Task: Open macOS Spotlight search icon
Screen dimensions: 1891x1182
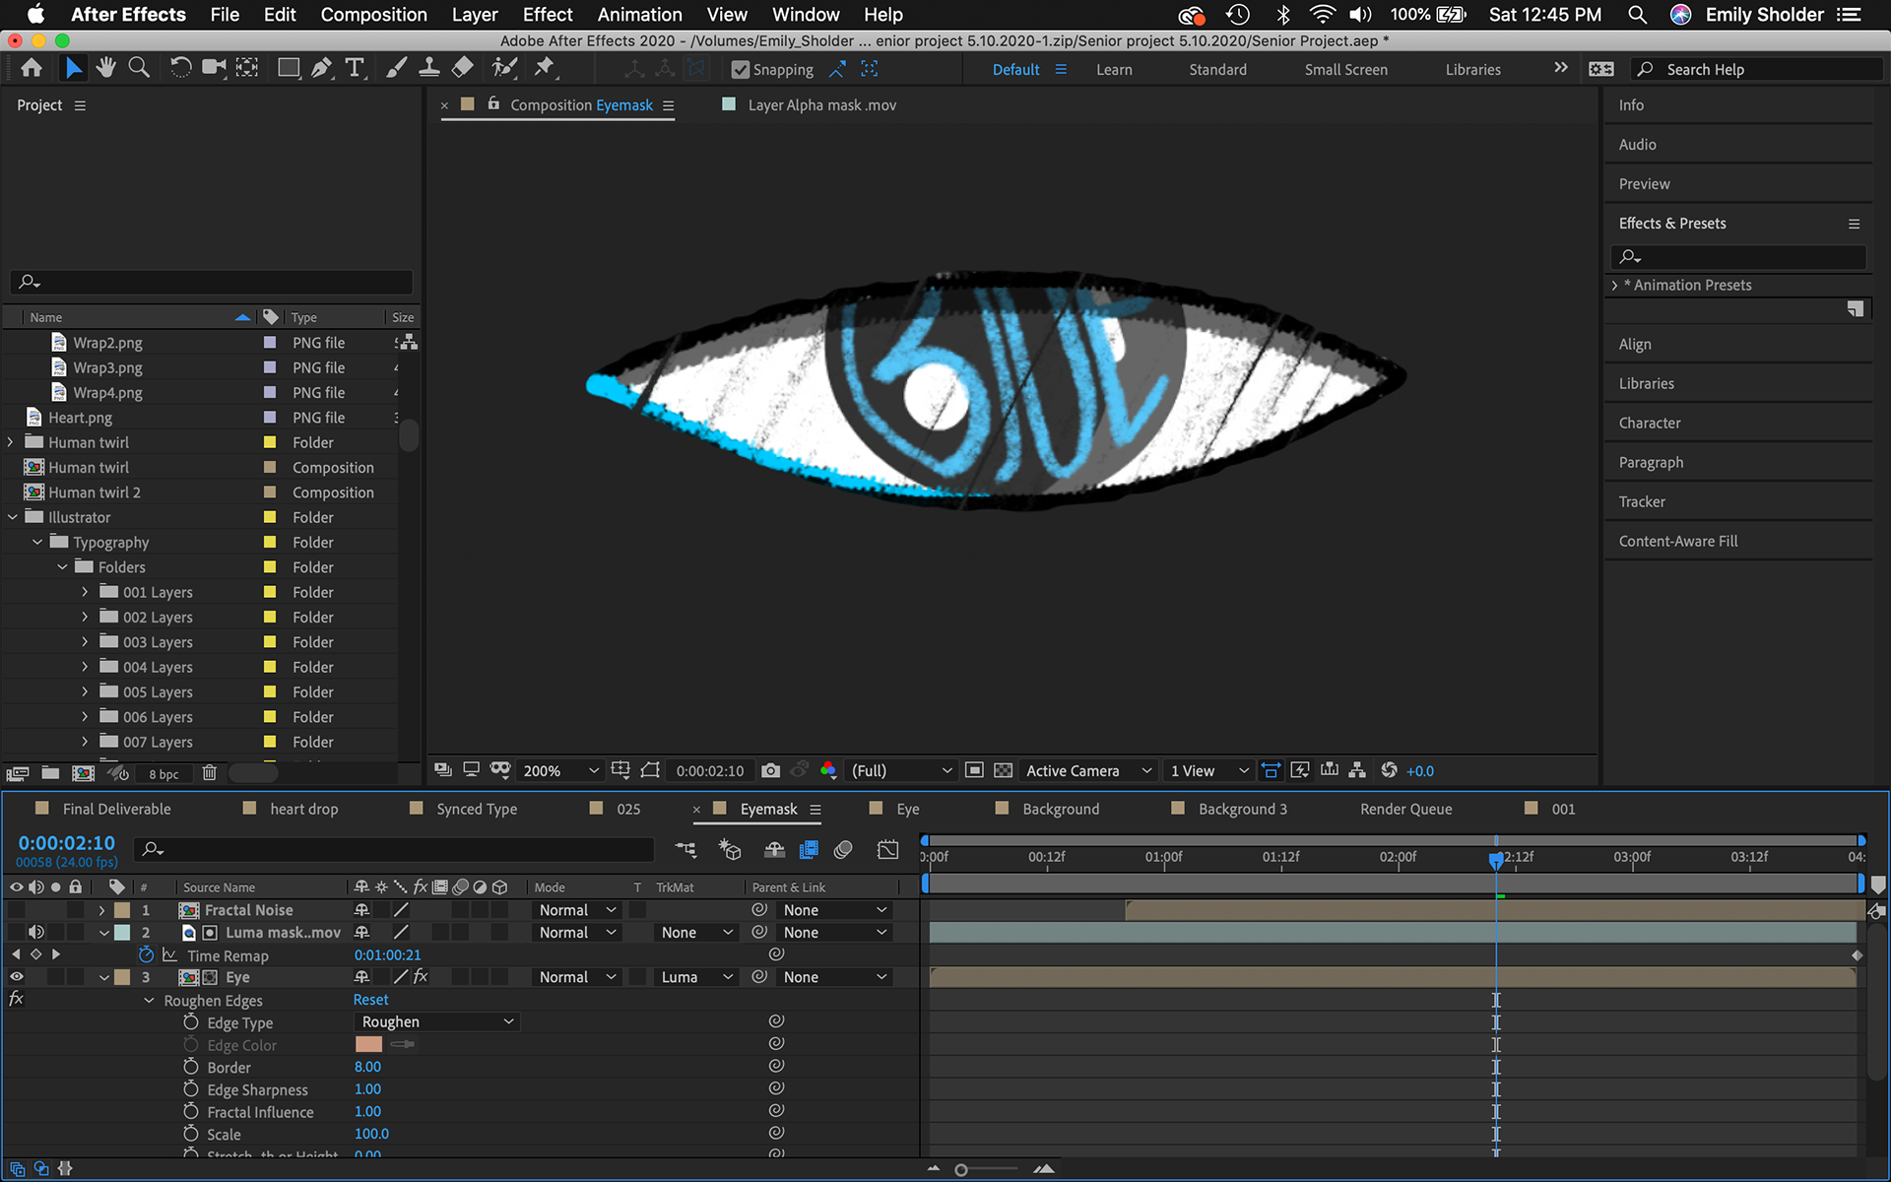Action: click(x=1637, y=15)
